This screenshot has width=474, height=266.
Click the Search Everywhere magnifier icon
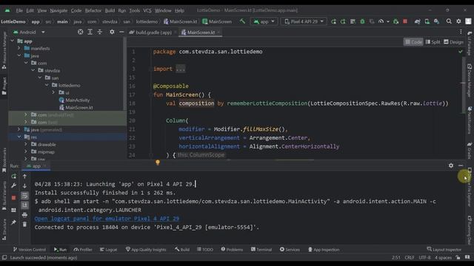449,21
